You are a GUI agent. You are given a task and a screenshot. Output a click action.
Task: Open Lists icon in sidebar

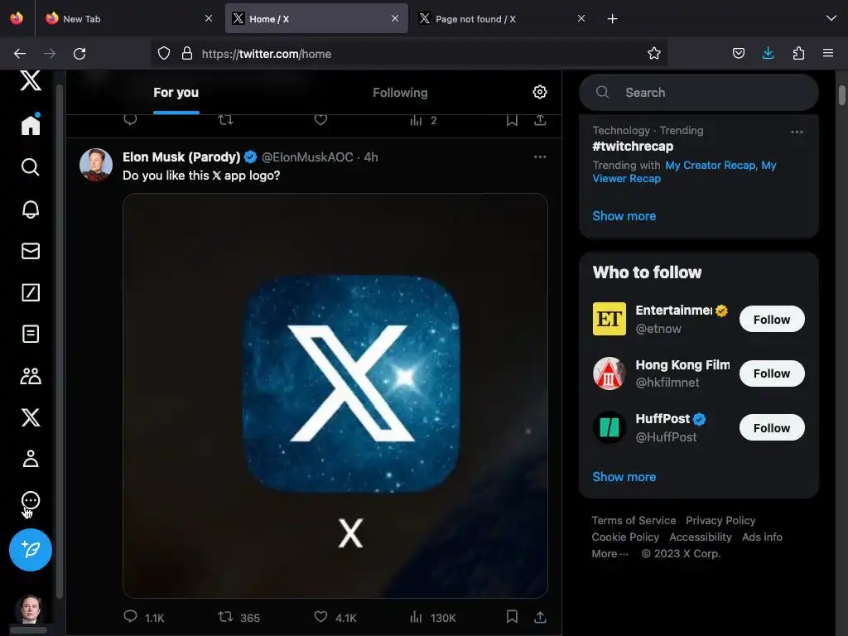[31, 335]
